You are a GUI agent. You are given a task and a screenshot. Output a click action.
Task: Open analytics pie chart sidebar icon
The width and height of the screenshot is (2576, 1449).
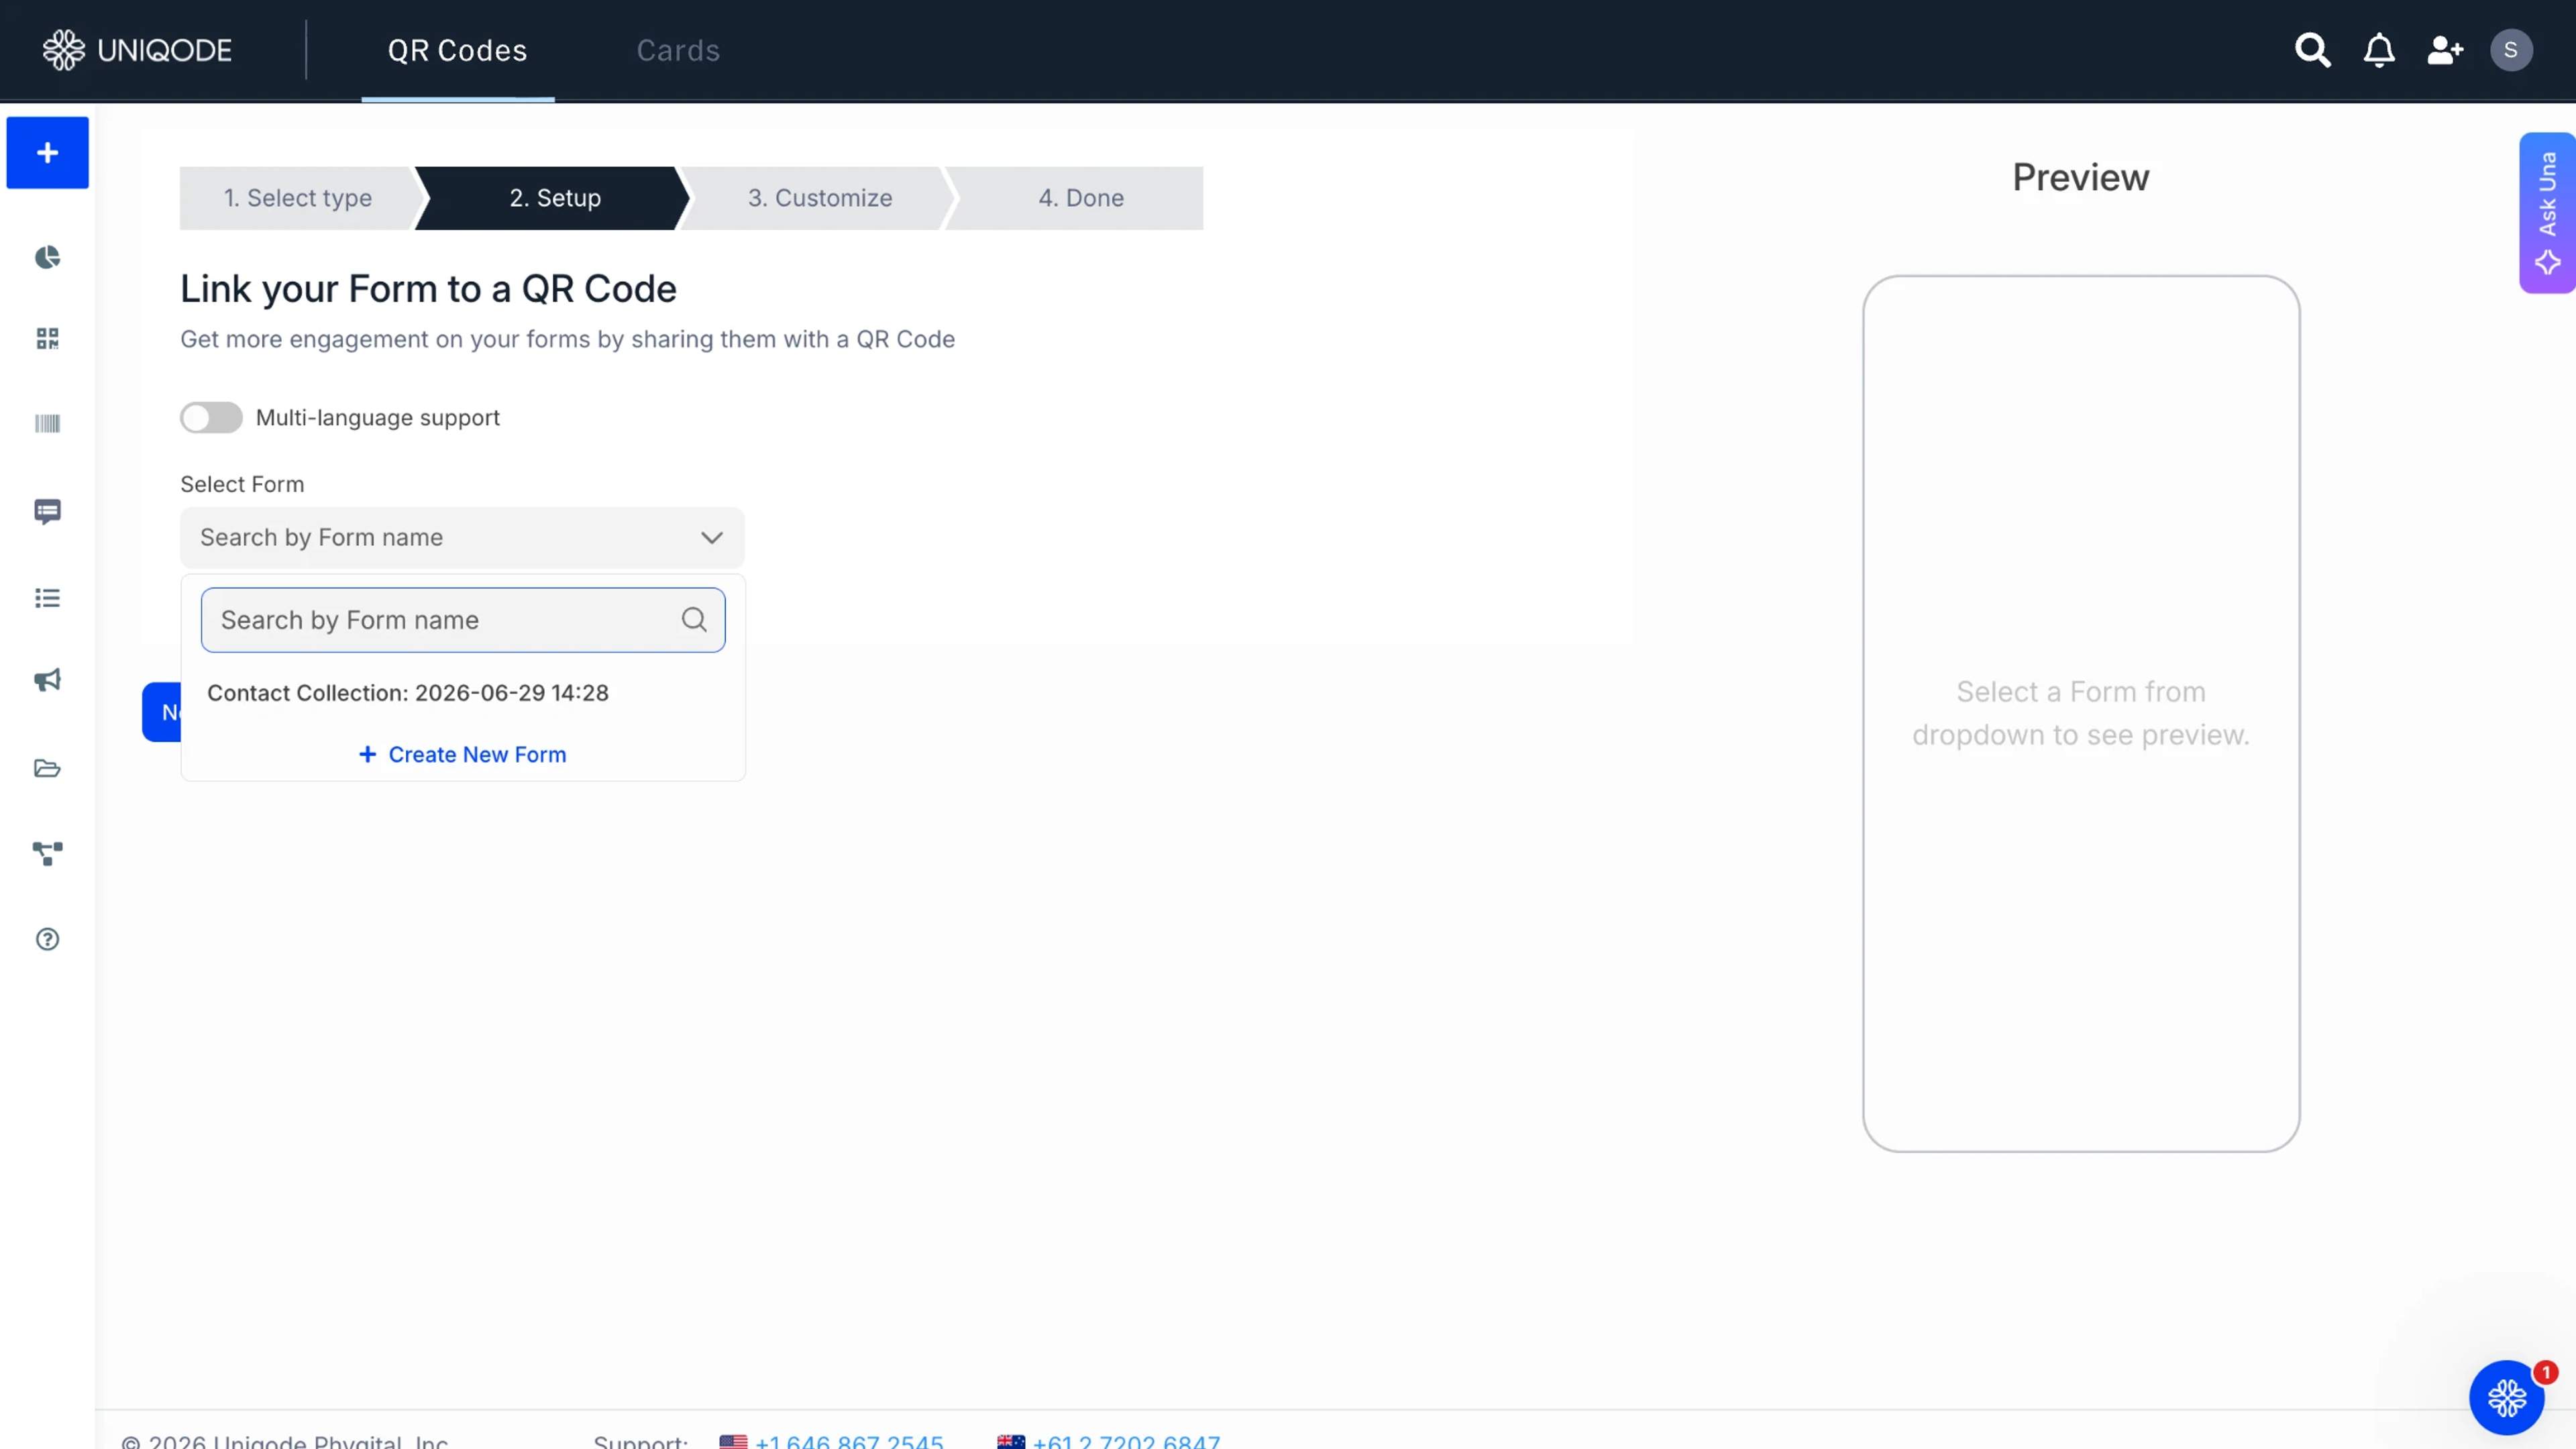(x=47, y=258)
